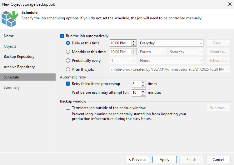Increase retry count with up arrow
The height and width of the screenshot is (165, 234).
pos(143,82)
